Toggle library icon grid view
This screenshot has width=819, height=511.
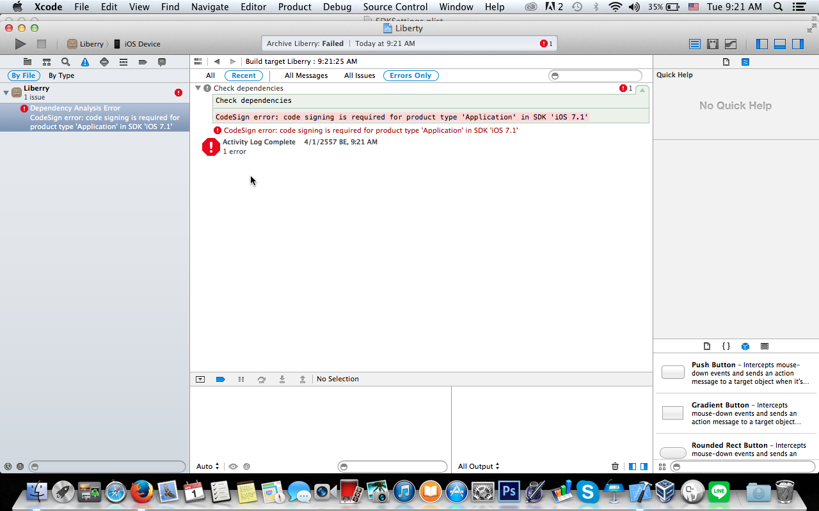tap(662, 467)
